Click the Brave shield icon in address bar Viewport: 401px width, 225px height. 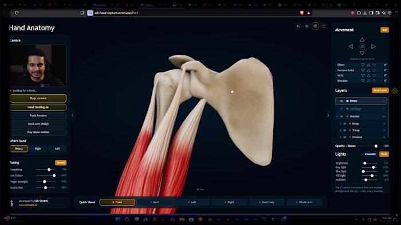(302, 13)
